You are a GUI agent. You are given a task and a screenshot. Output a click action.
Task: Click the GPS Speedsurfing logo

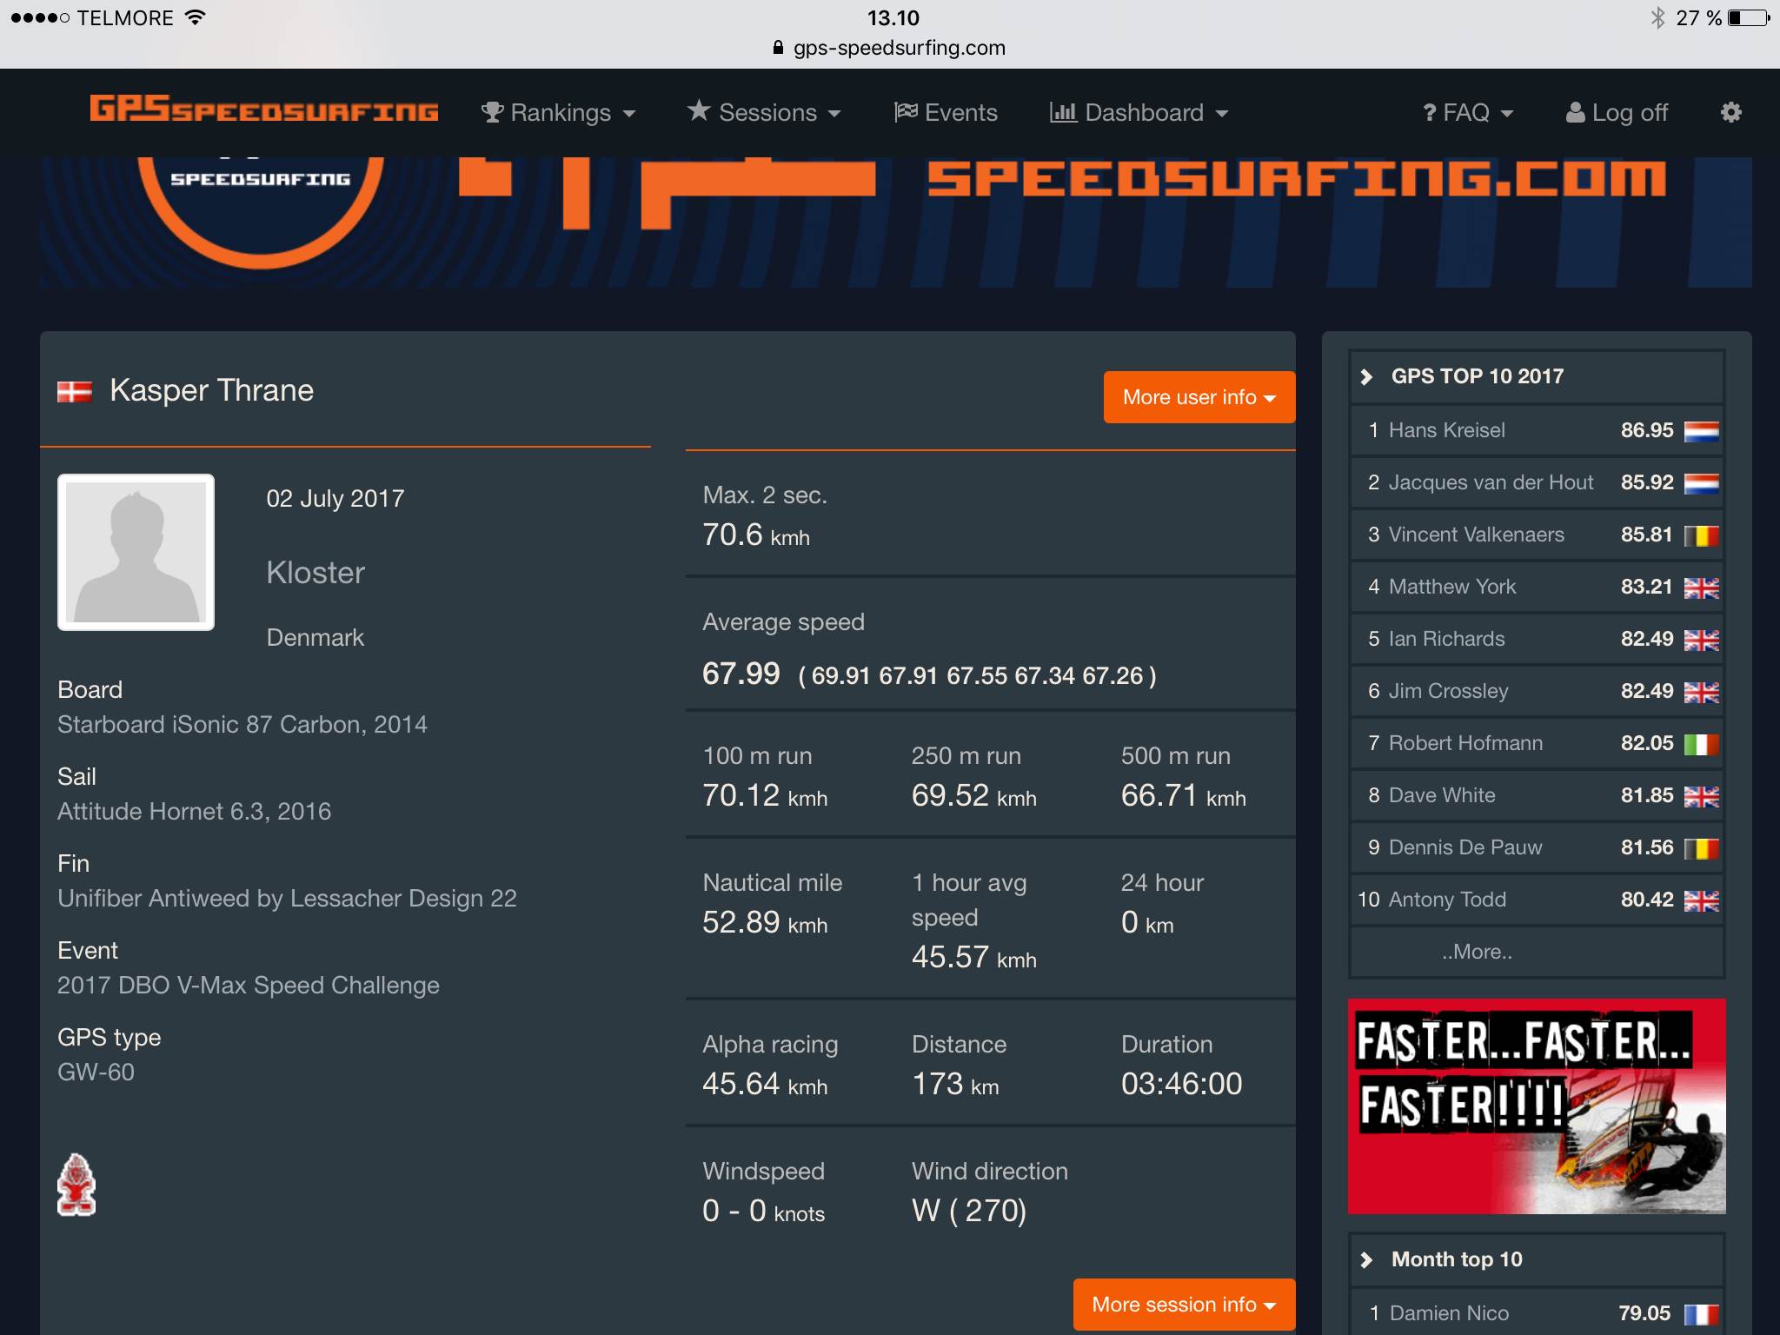[x=264, y=110]
